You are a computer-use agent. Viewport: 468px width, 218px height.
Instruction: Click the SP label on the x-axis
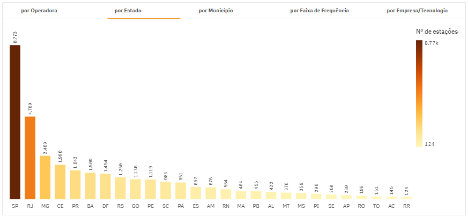pyautogui.click(x=15, y=205)
